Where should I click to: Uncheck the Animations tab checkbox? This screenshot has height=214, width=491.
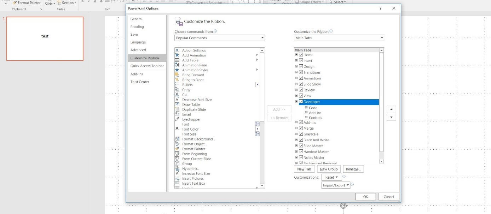click(301, 78)
